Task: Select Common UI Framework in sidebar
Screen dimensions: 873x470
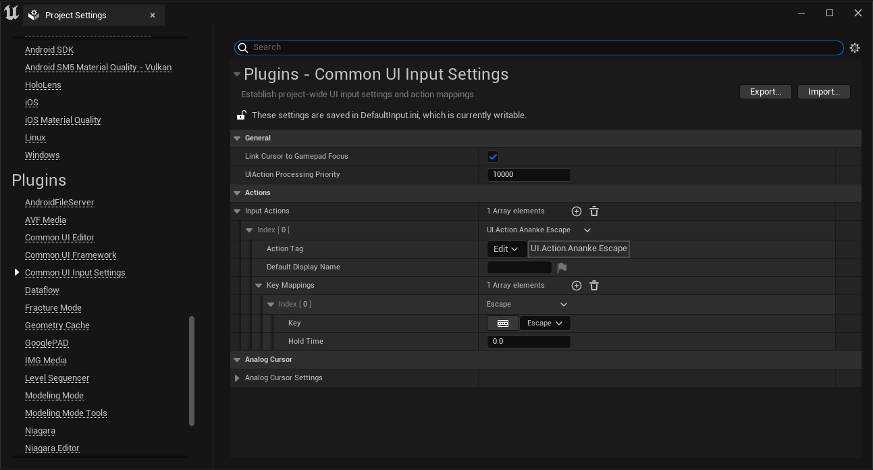Action: click(70, 255)
